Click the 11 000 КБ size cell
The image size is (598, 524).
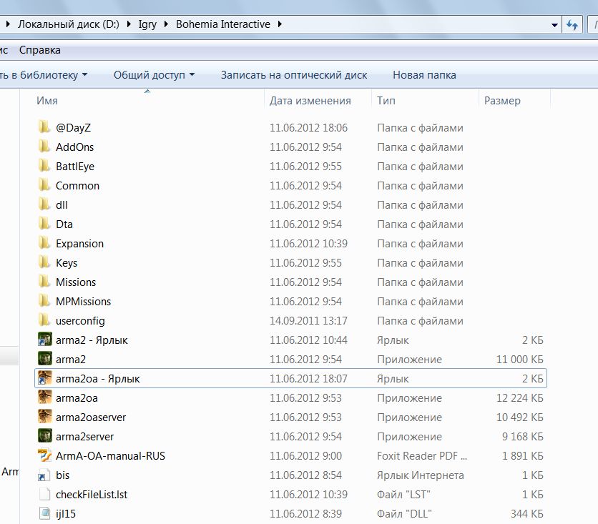click(x=519, y=360)
